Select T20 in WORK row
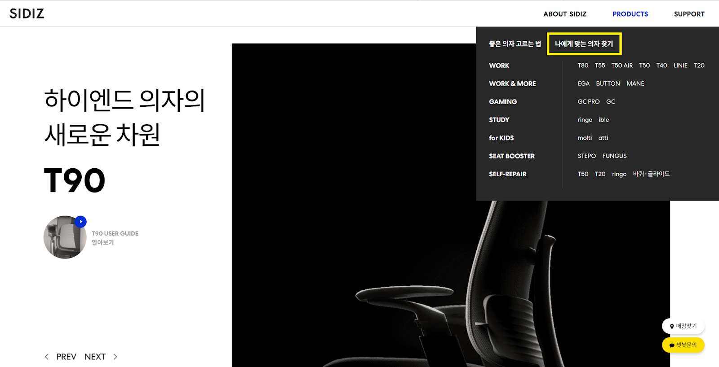 click(699, 66)
